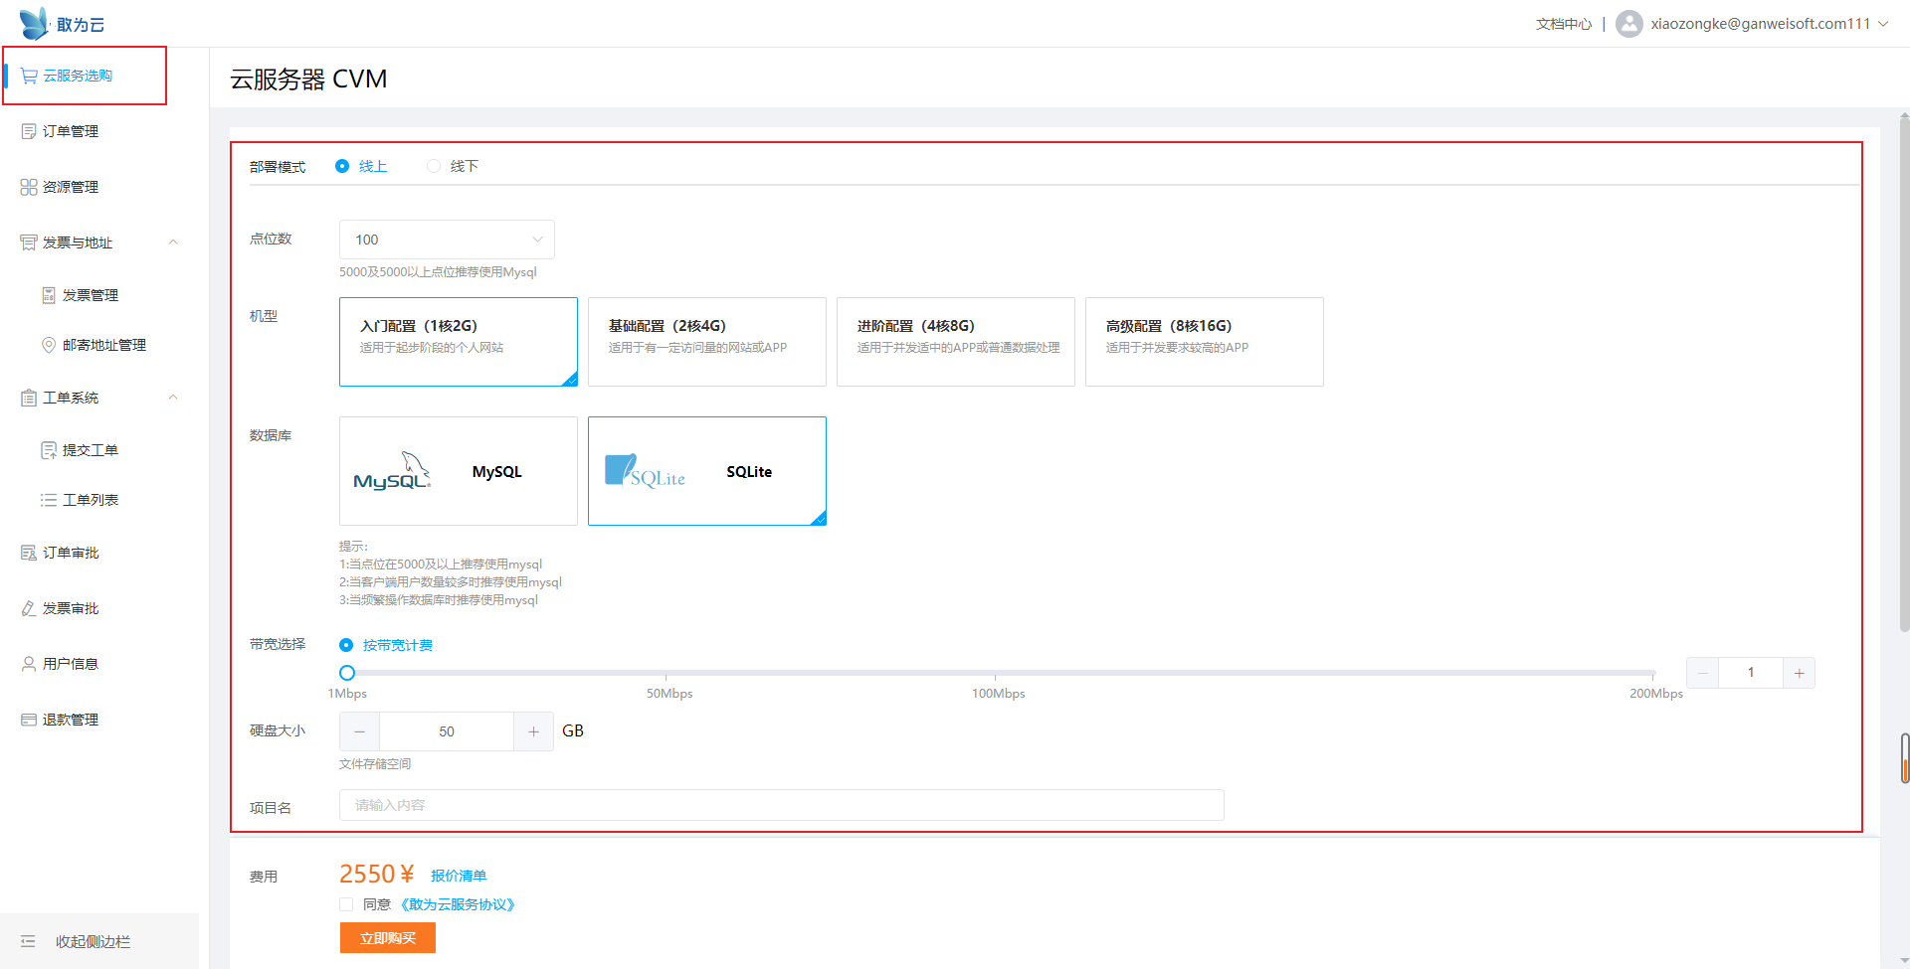Collapse the 发票与地址 submenu chevron

[x=173, y=242]
